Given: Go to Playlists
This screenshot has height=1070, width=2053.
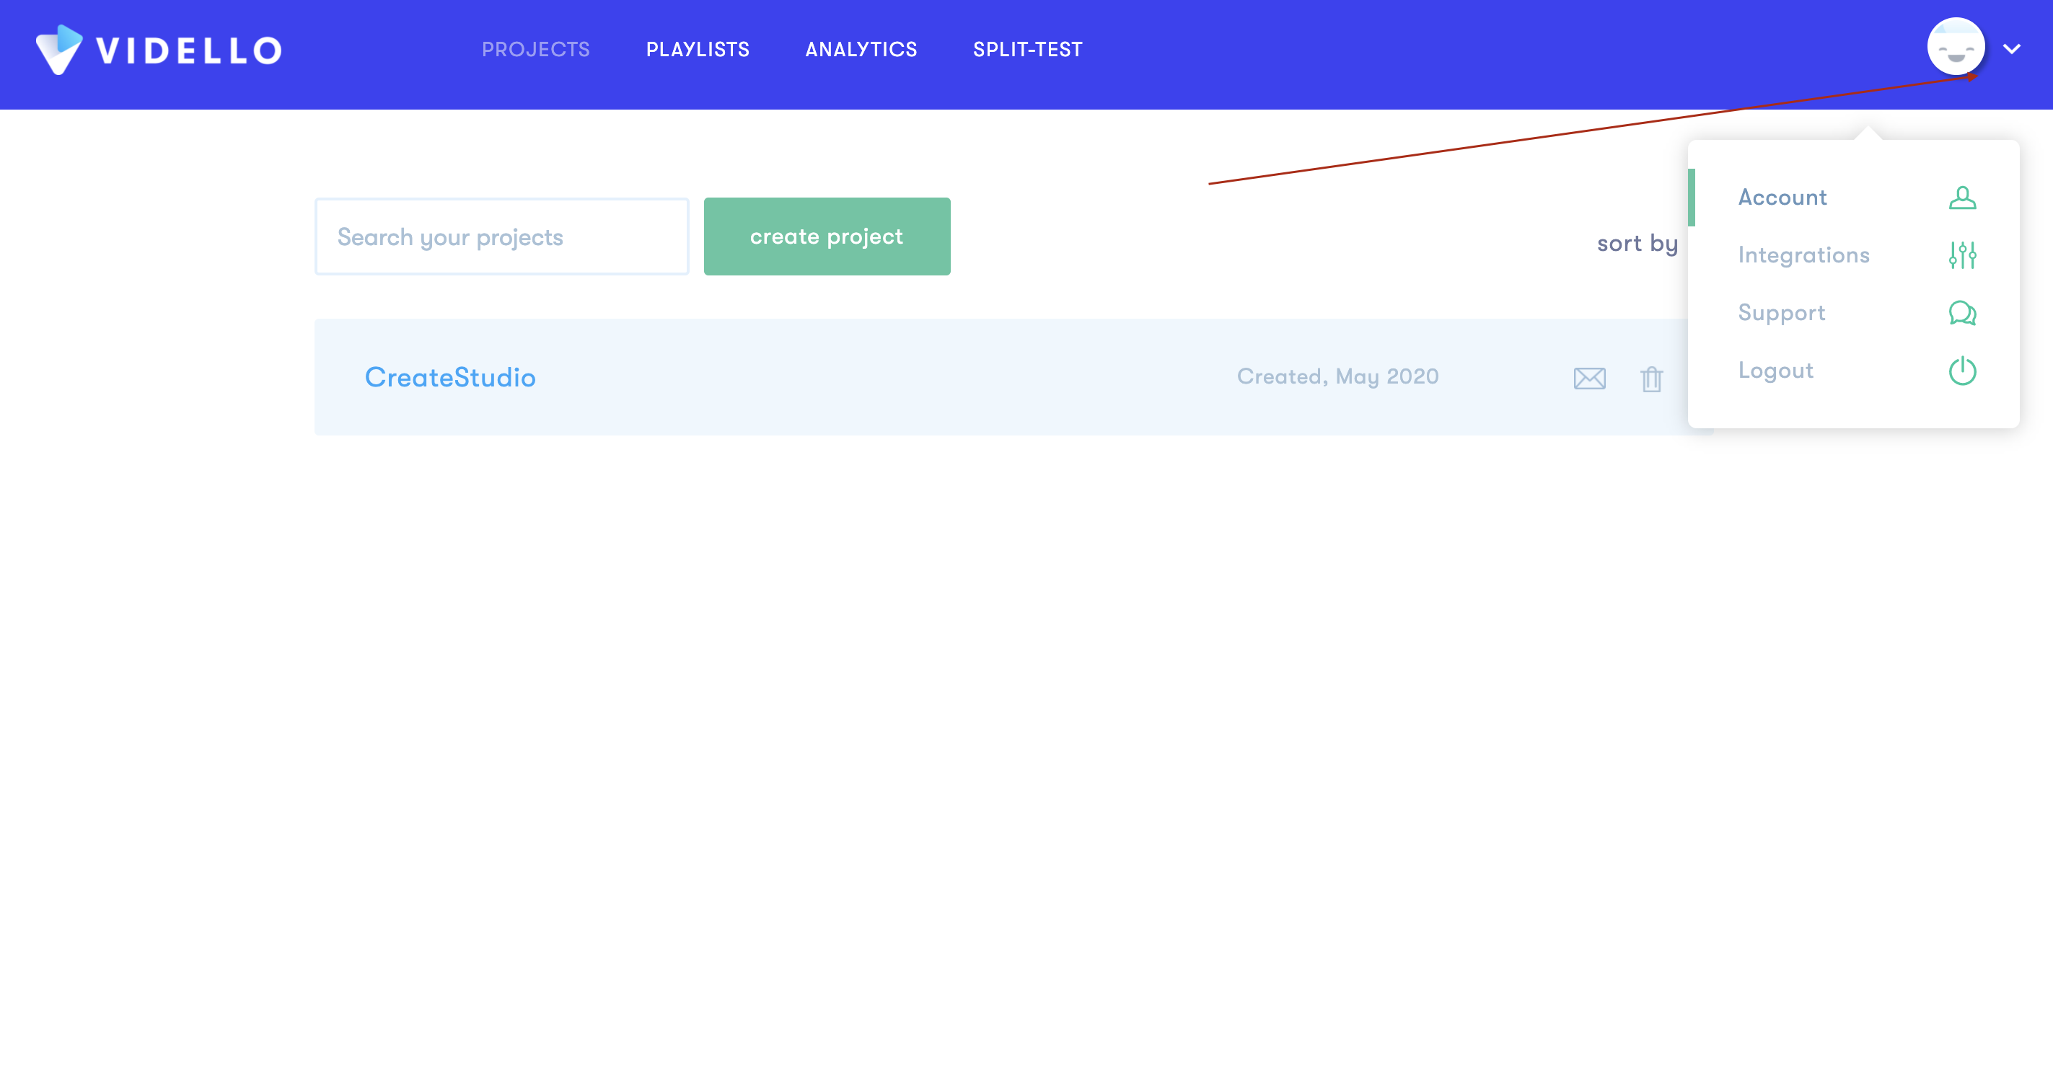Looking at the screenshot, I should (698, 50).
